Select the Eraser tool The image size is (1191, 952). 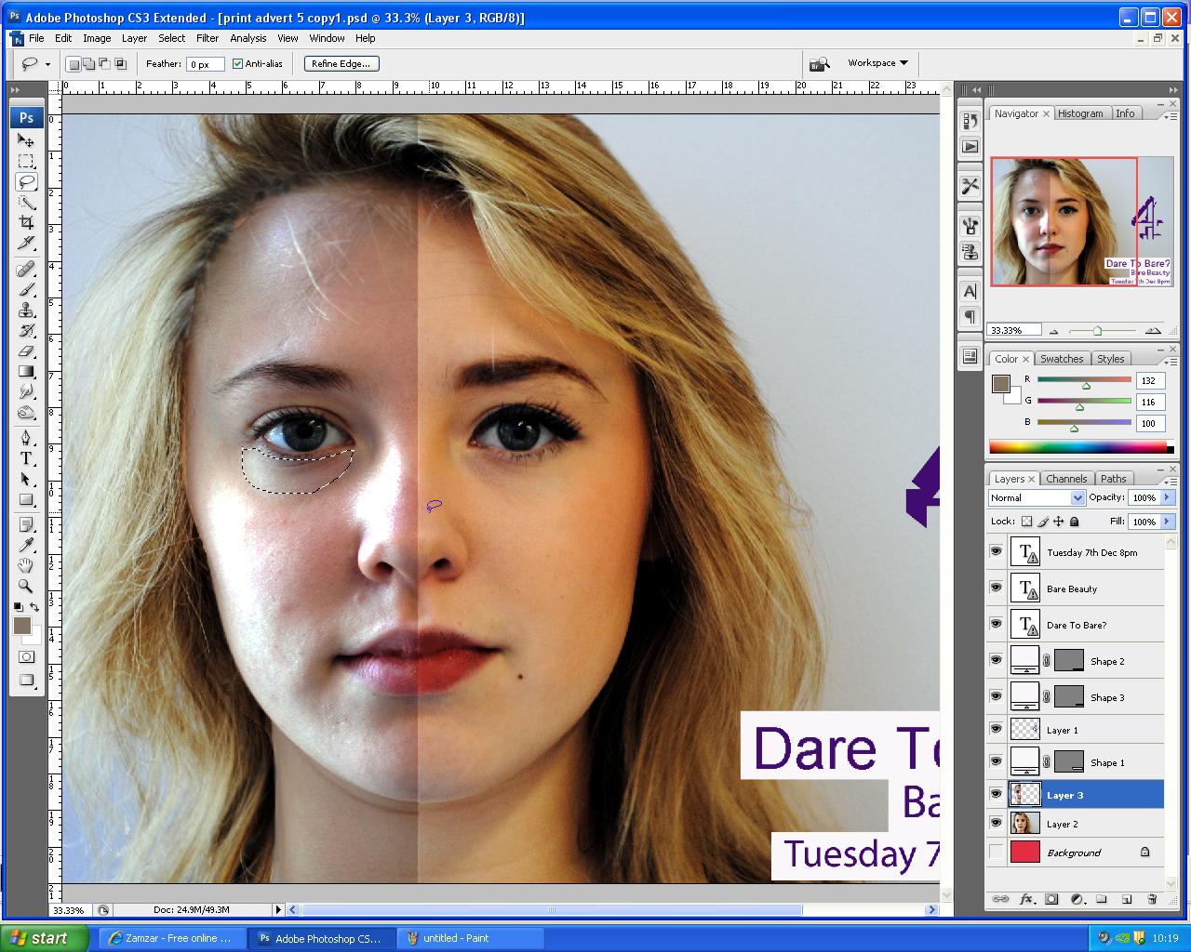26,350
